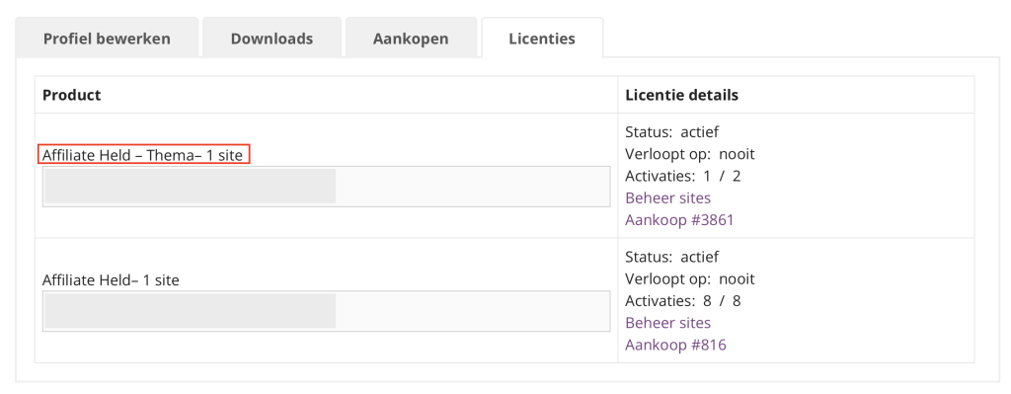Image resolution: width=1011 pixels, height=394 pixels.
Task: Go to the Aankopen tab
Action: 411,39
